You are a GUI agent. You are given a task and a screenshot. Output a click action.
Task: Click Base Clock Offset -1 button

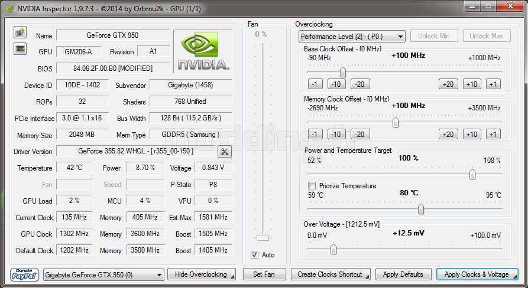pos(315,84)
